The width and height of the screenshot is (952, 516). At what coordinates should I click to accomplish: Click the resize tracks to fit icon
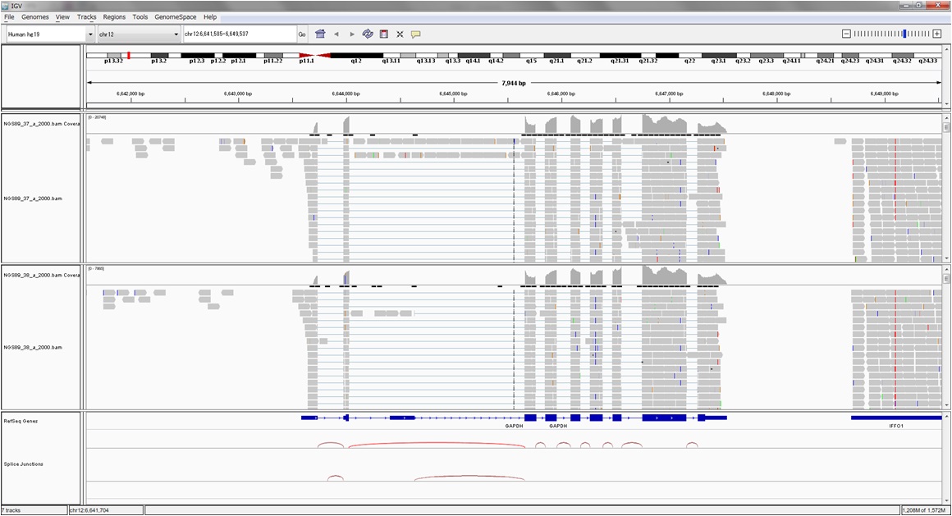click(400, 34)
